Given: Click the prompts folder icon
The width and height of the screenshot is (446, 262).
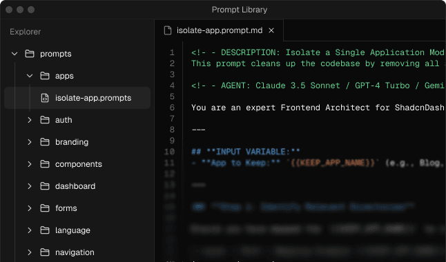Looking at the screenshot, I should pos(30,54).
